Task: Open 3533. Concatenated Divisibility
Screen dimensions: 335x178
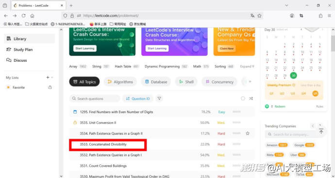Action: 103,144
